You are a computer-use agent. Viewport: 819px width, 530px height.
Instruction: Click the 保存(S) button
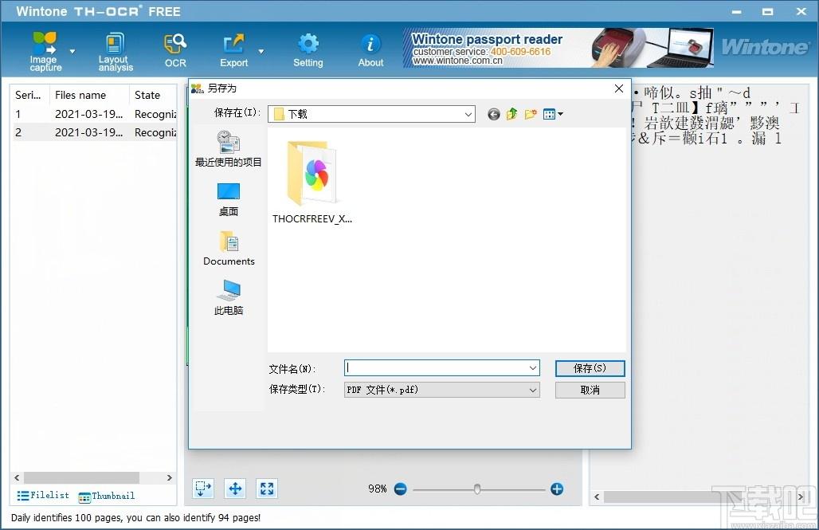point(590,368)
